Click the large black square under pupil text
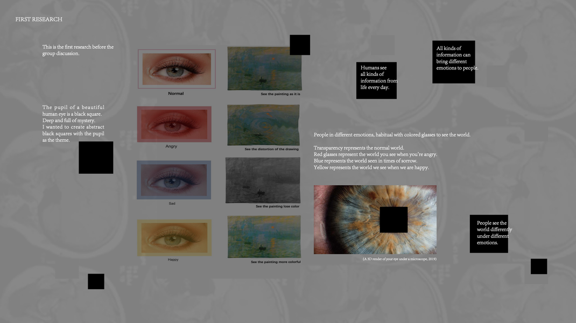576x323 pixels. pyautogui.click(x=96, y=158)
